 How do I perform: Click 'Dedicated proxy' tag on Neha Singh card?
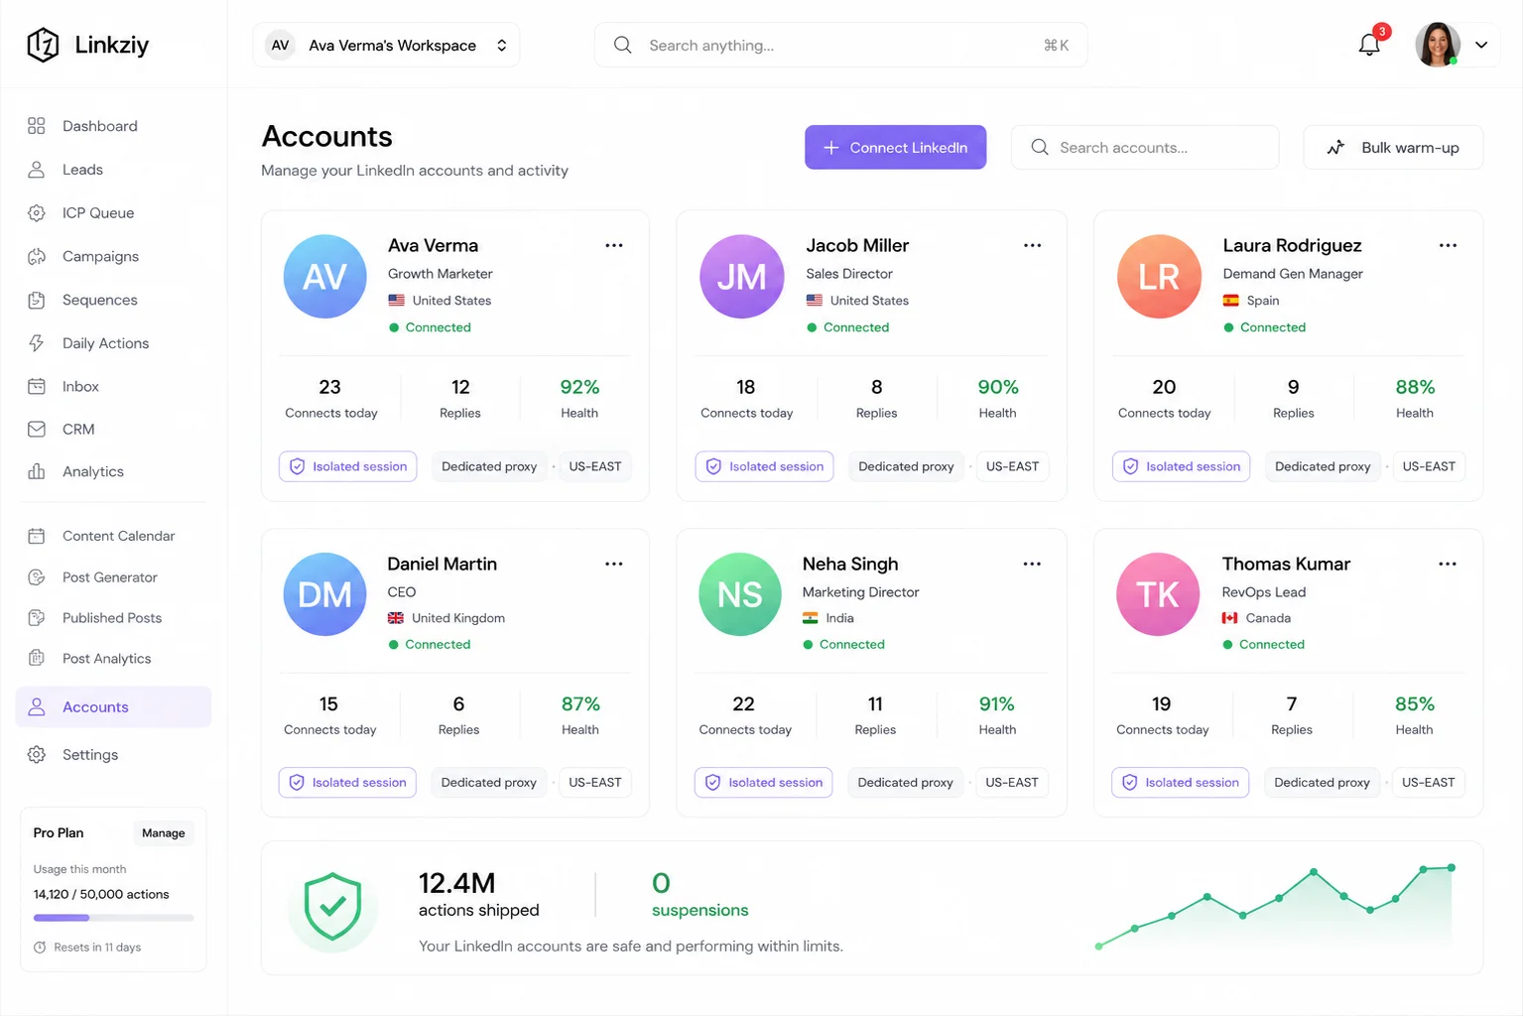tap(905, 783)
